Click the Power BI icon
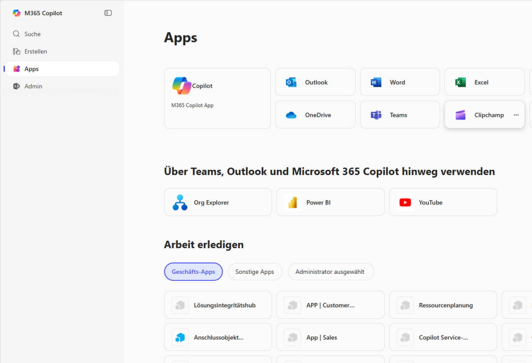 292,203
